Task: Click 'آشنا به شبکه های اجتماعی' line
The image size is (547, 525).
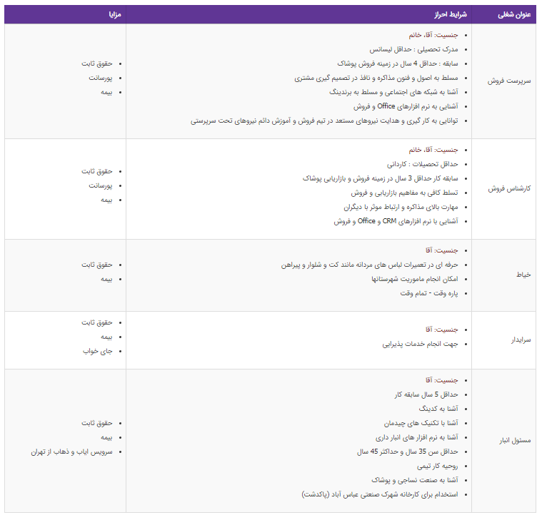Action: coord(393,92)
